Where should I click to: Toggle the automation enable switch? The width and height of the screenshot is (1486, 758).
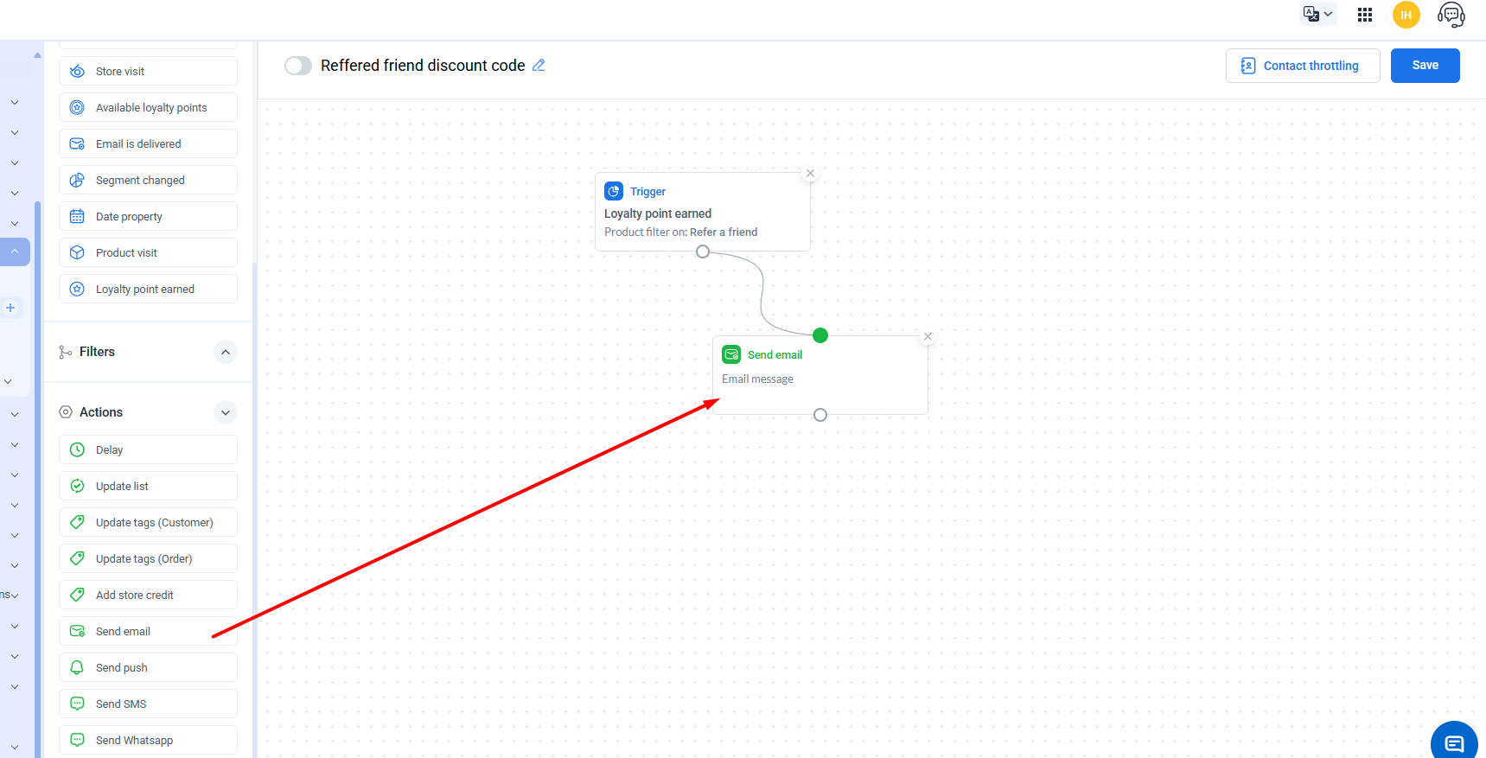(x=298, y=66)
